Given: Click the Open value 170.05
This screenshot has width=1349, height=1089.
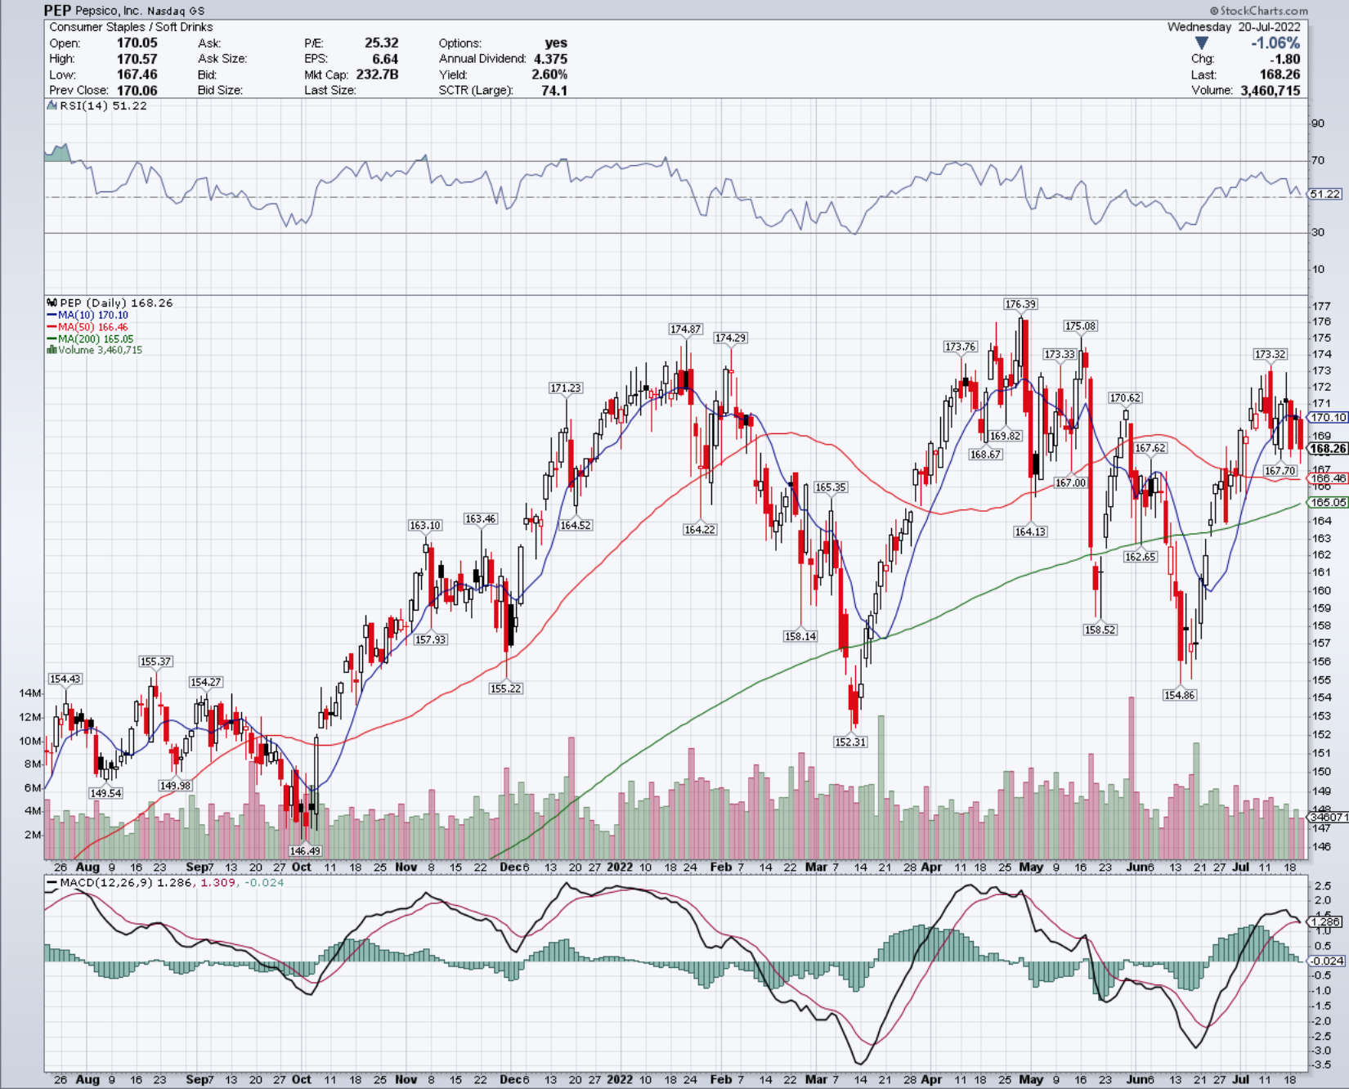Looking at the screenshot, I should [x=137, y=43].
